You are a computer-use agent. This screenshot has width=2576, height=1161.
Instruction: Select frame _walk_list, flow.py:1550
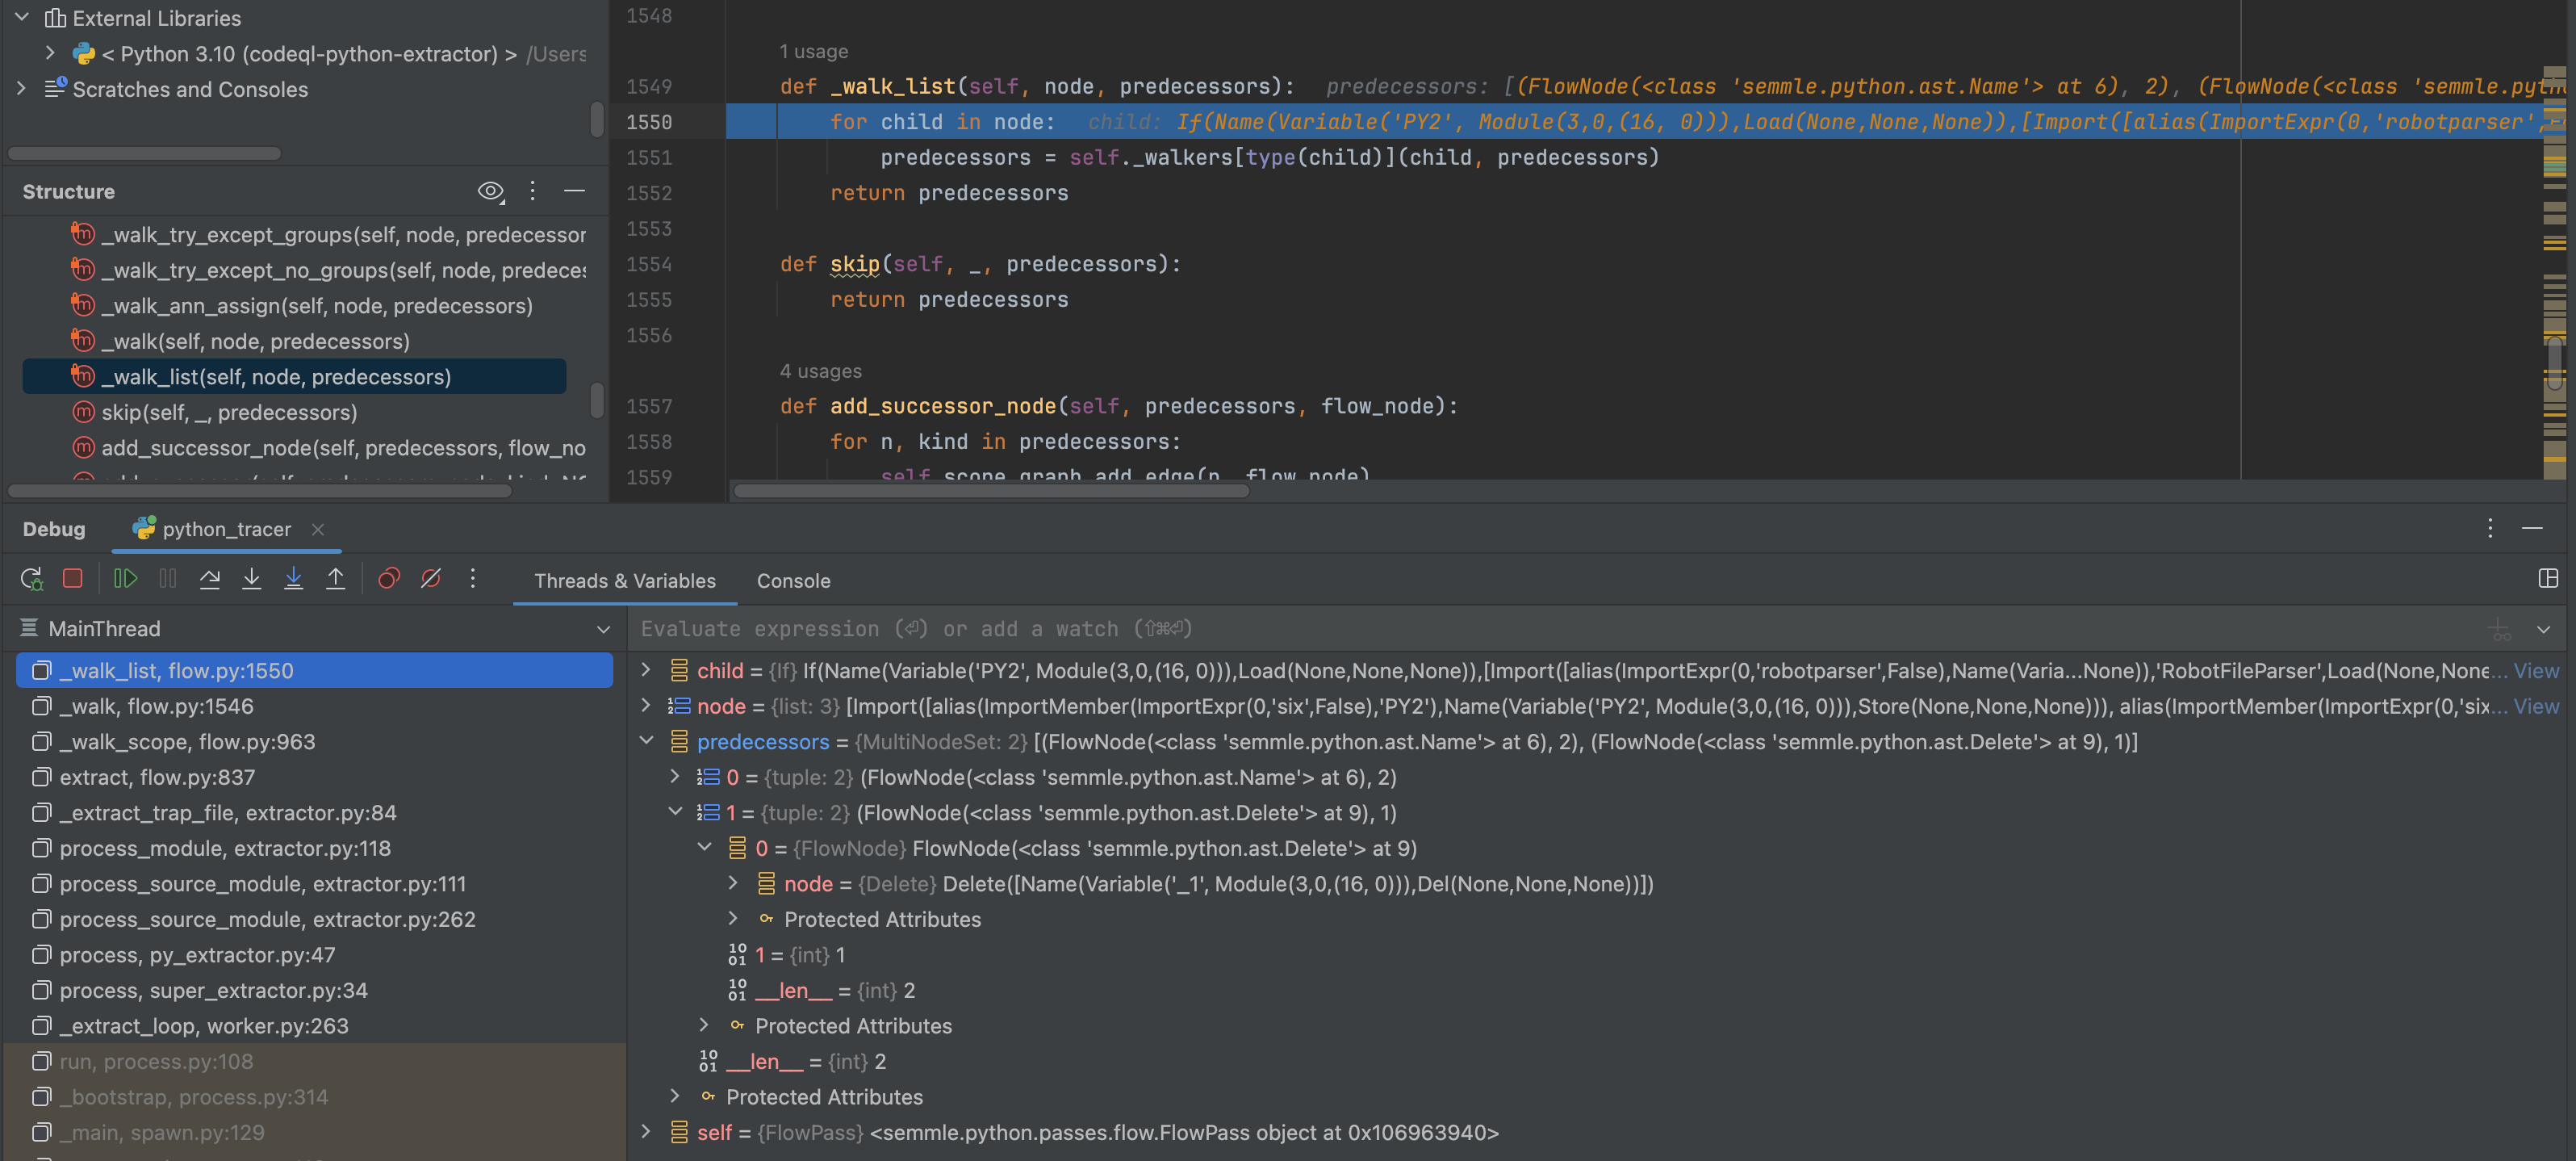point(313,671)
